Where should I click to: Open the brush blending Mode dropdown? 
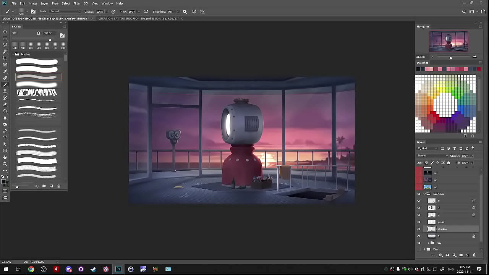coord(65,12)
